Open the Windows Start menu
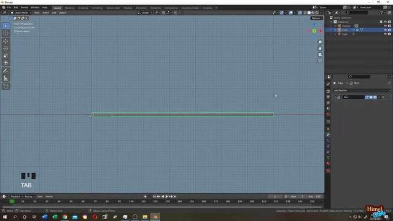This screenshot has width=393, height=221. point(5,217)
